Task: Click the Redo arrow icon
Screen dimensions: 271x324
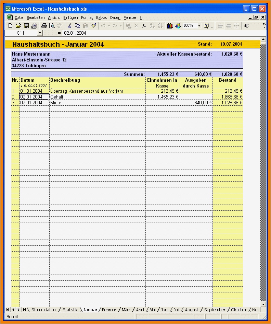Action: tap(115, 26)
